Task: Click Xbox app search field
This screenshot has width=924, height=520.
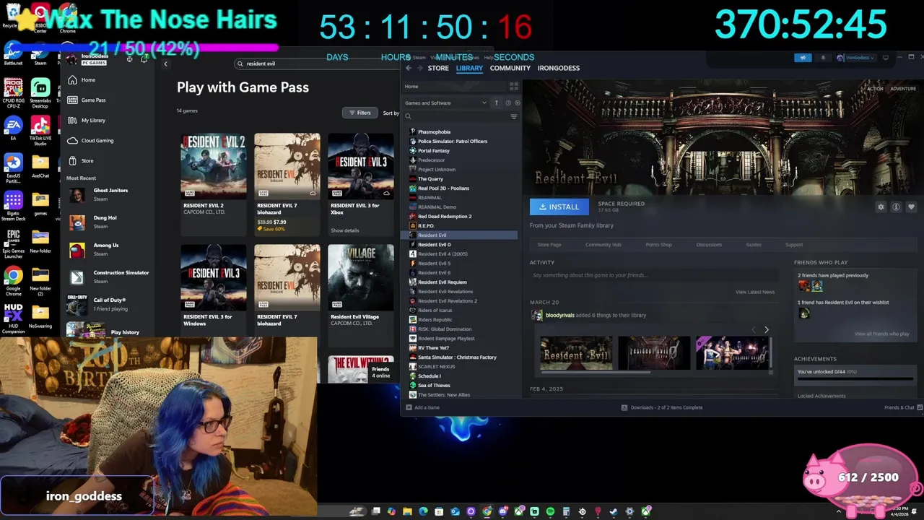Action: click(x=318, y=64)
